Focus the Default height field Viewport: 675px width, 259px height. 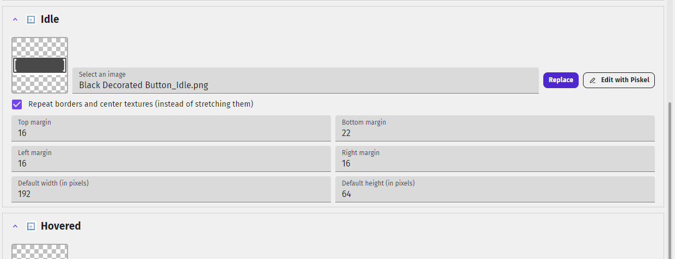click(495, 189)
